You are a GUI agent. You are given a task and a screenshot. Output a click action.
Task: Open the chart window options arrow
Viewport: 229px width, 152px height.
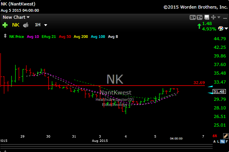tap(219, 17)
